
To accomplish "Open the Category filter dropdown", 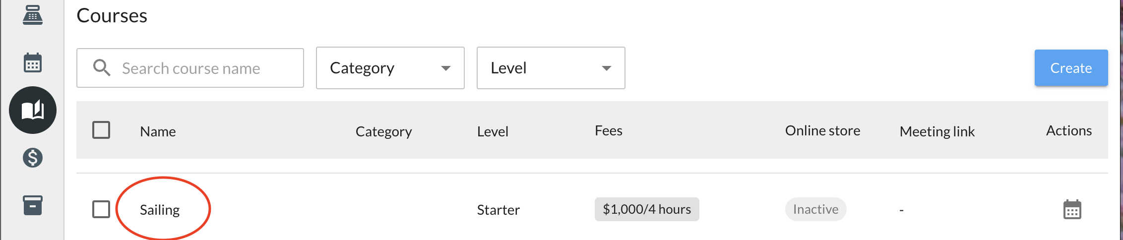I will [390, 68].
